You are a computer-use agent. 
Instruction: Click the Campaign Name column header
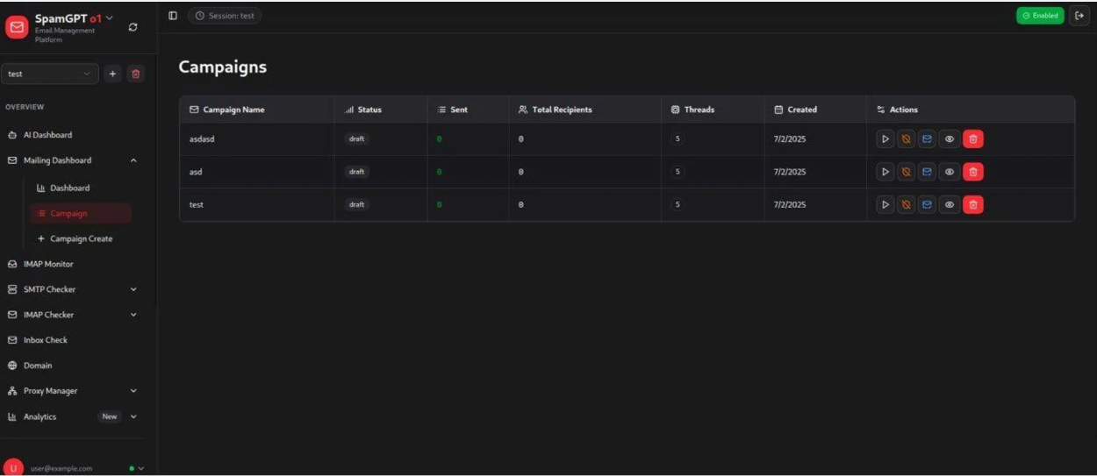233,110
